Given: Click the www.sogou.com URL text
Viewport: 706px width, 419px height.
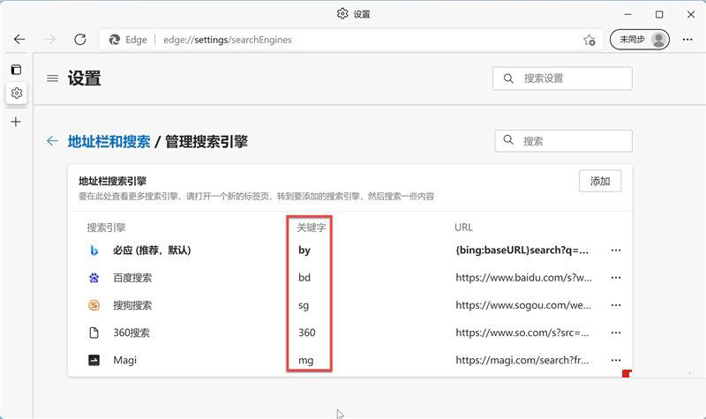Looking at the screenshot, I should click(523, 305).
